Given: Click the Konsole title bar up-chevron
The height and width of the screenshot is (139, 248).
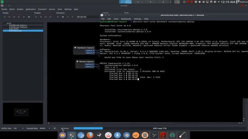Looking at the screenshot, I should pos(109,15).
